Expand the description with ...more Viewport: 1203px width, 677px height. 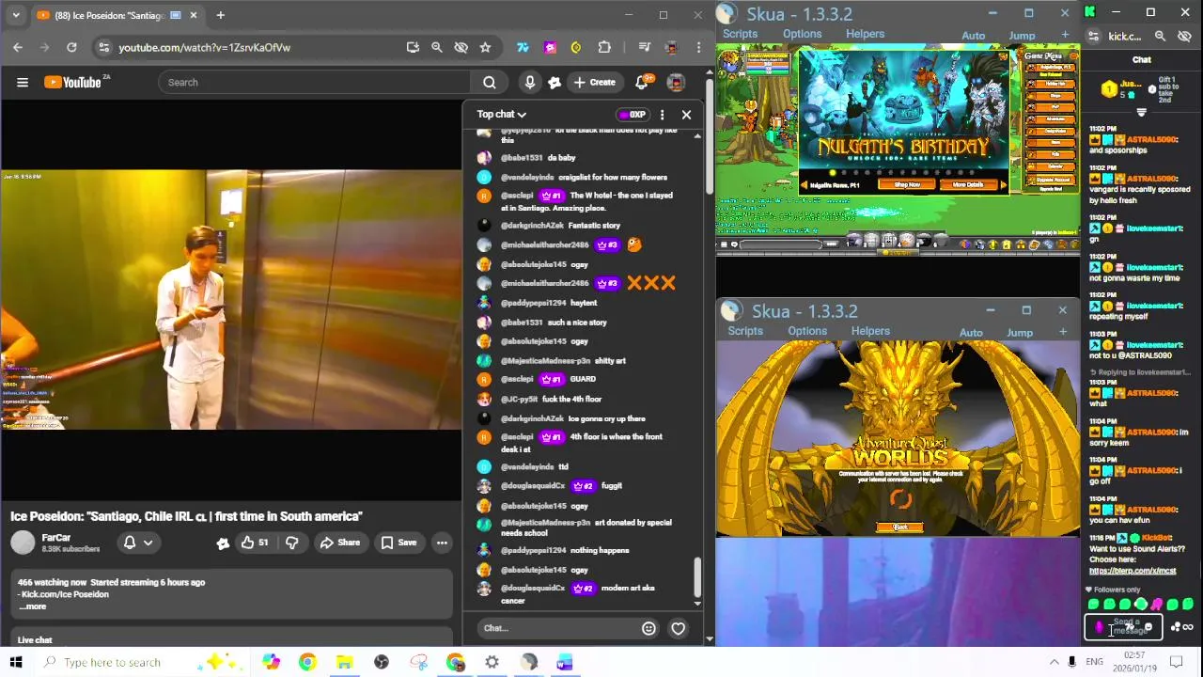[33, 606]
